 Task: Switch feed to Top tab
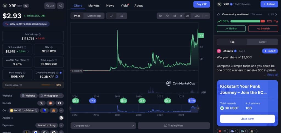pos(232,42)
